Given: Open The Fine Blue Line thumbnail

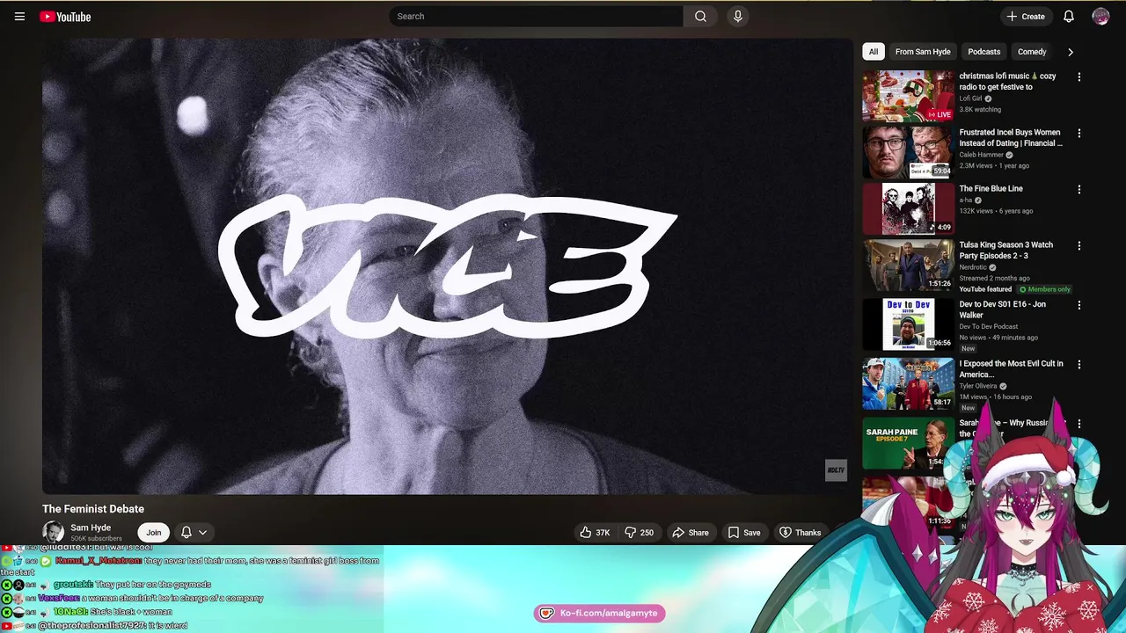Looking at the screenshot, I should (x=908, y=208).
